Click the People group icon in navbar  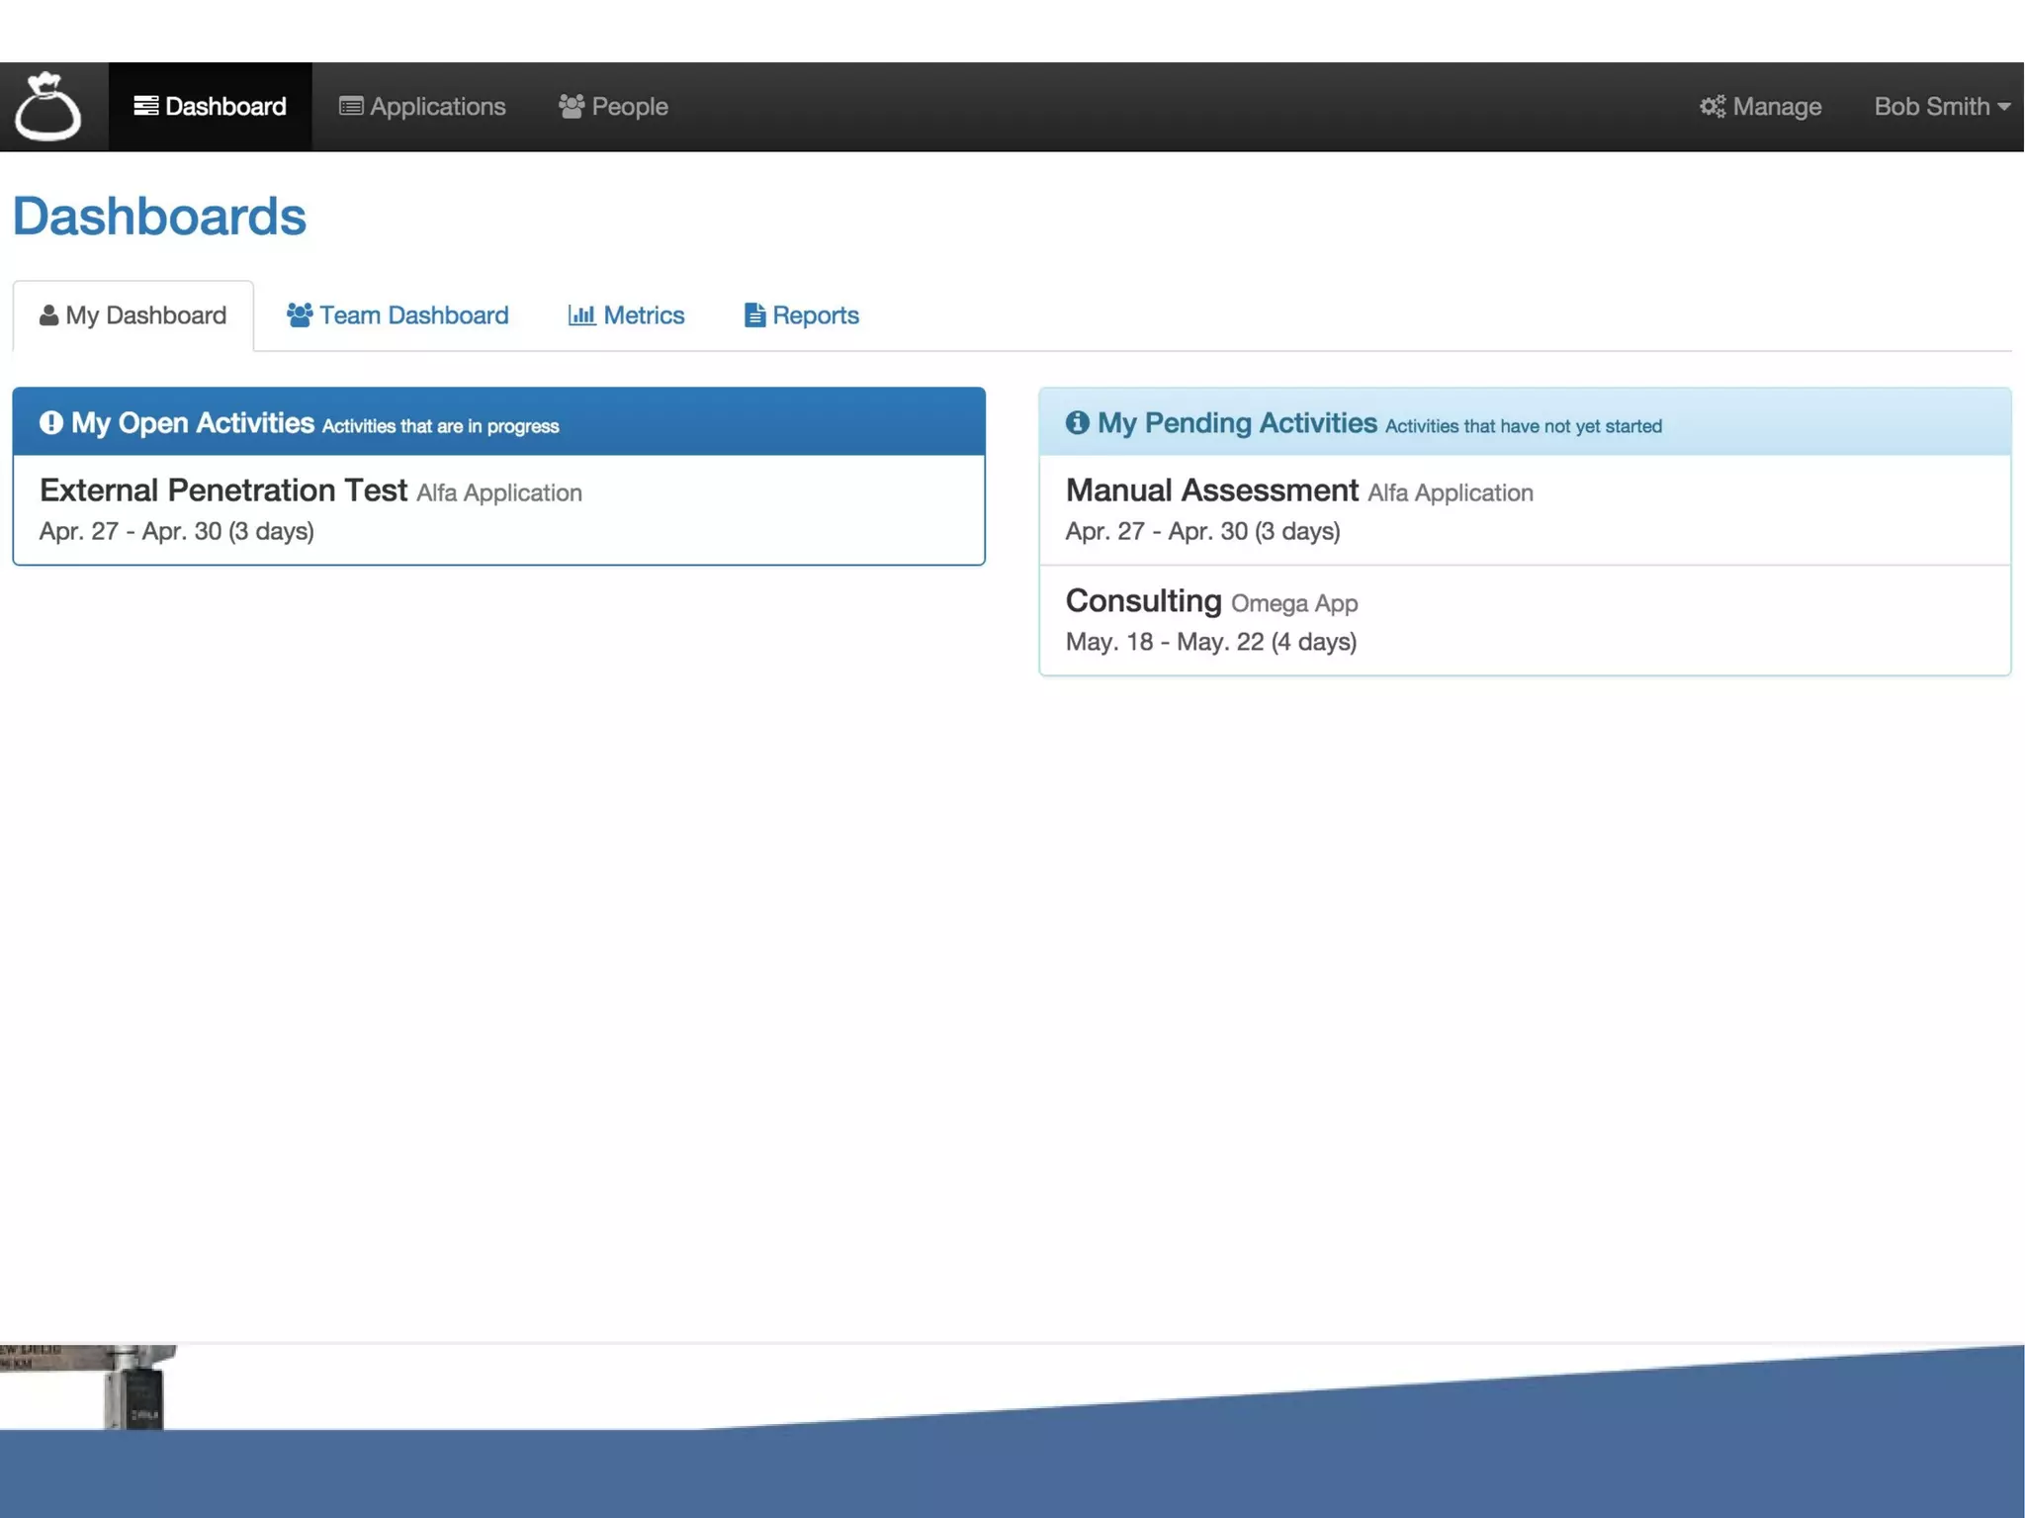(572, 106)
